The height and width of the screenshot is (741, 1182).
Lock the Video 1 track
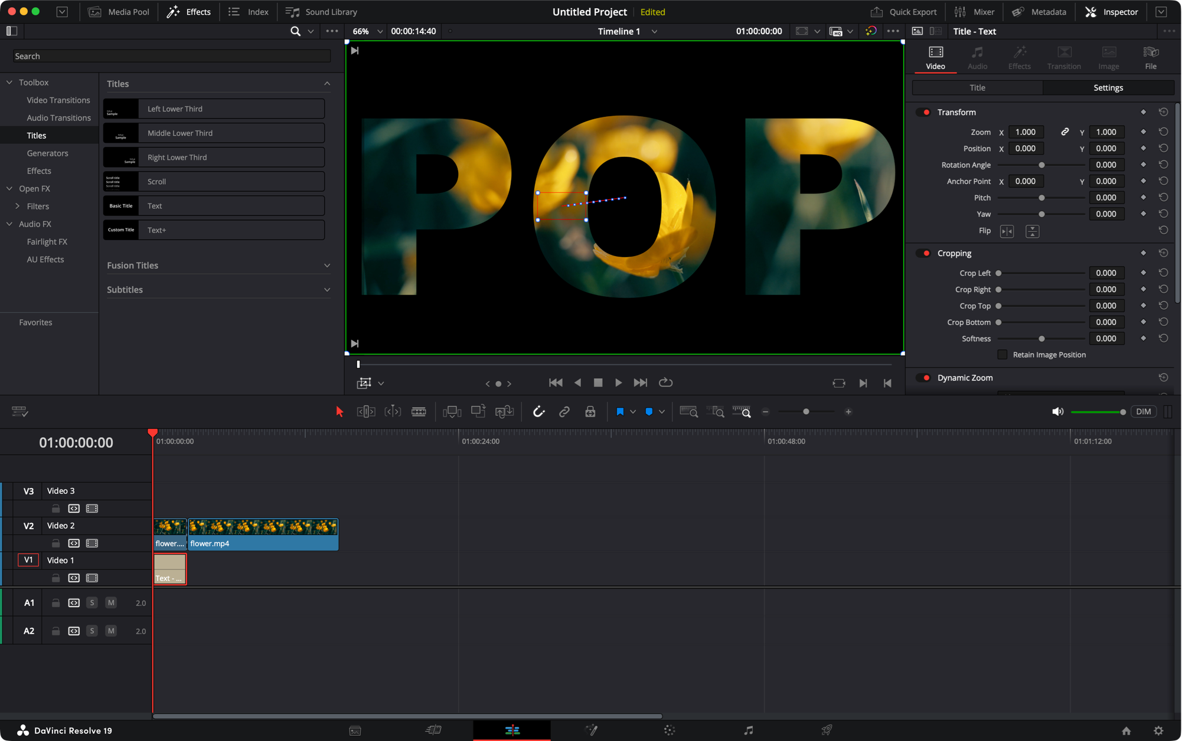pos(55,578)
